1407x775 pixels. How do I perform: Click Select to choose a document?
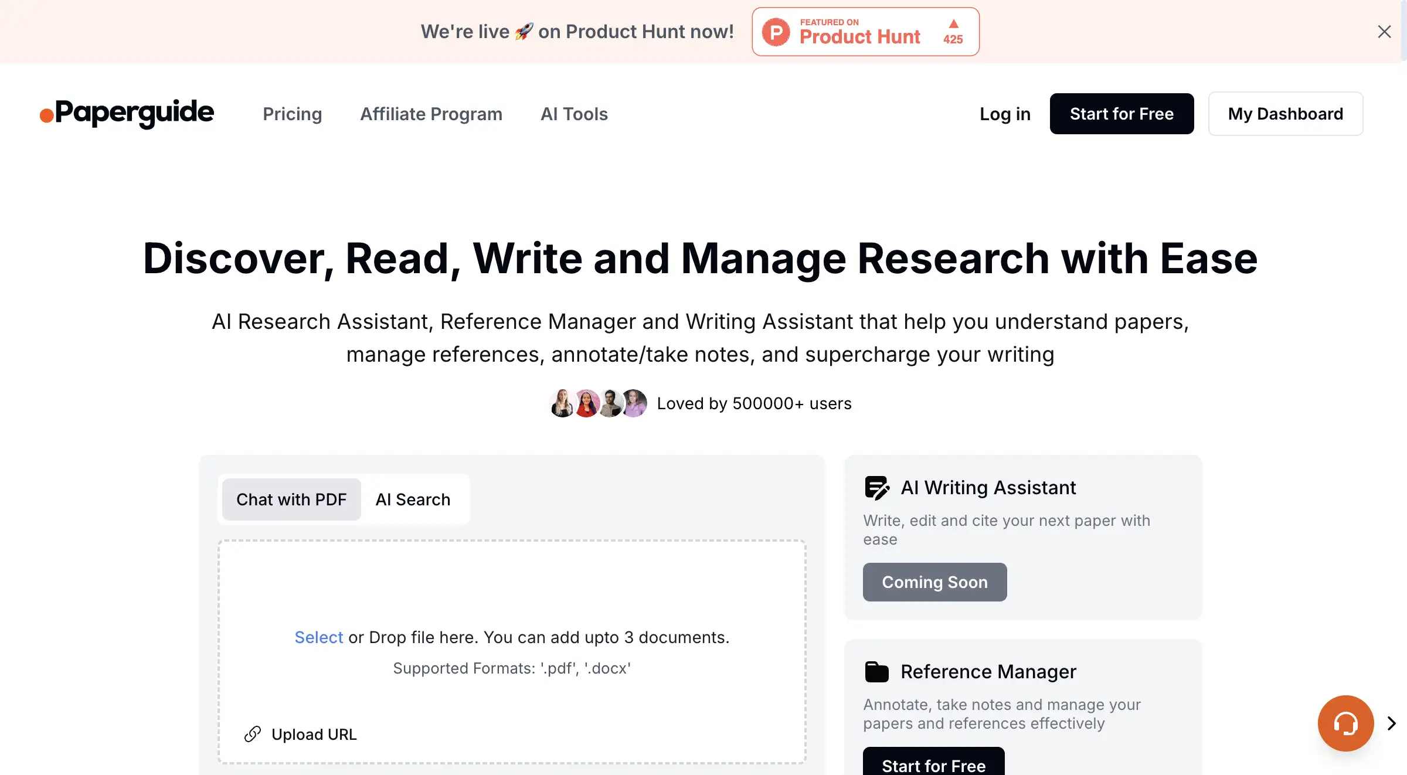tap(318, 637)
